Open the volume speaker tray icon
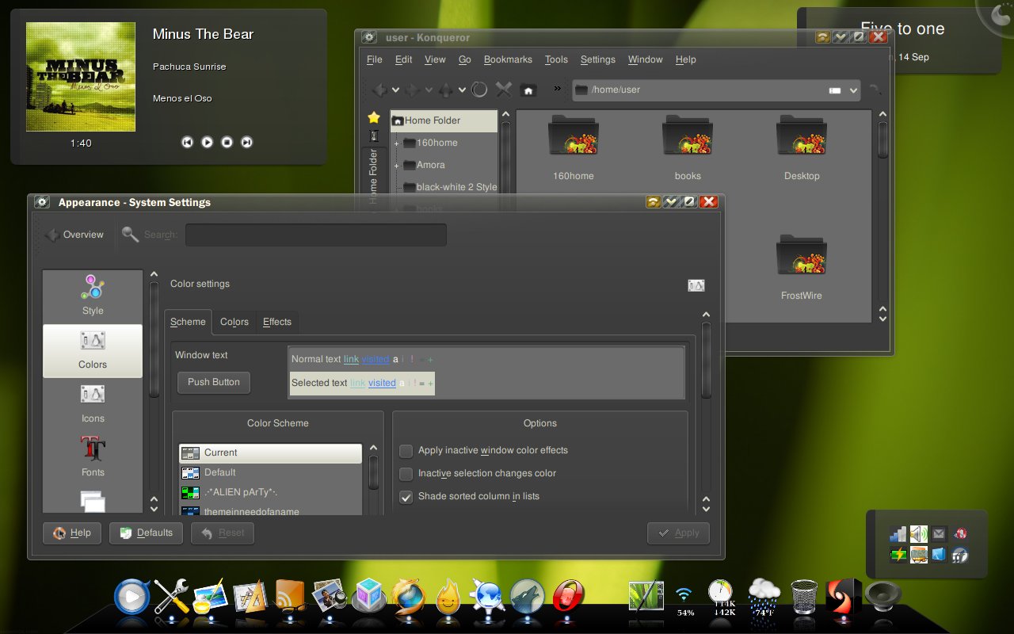Viewport: 1014px width, 634px height. 919,534
